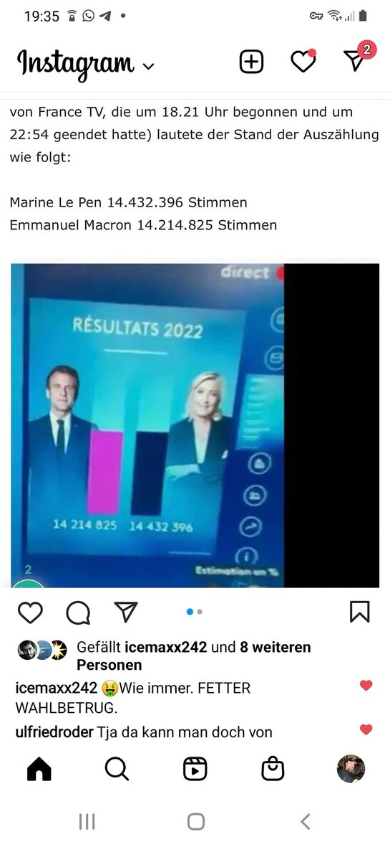
Task: Expand the Instagram logo dropdown chevron
Action: click(x=149, y=66)
